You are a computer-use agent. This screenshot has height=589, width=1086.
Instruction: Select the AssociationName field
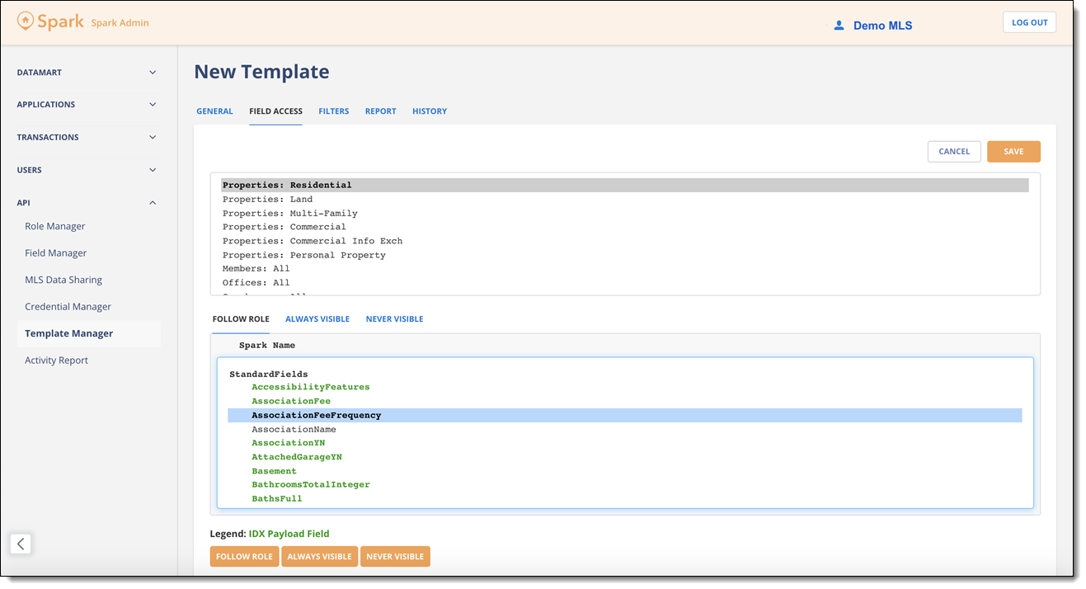[624, 429]
